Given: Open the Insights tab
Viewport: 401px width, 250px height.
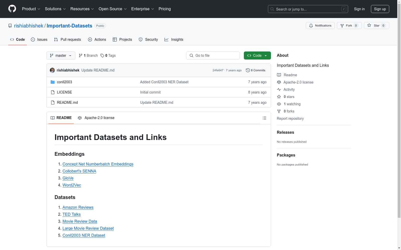Looking at the screenshot, I should [174, 39].
